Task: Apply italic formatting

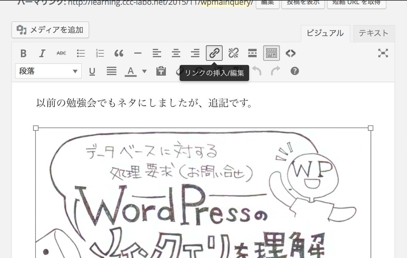Action: 42,53
